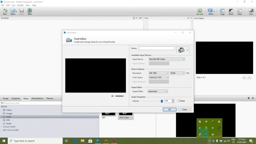This screenshot has width=256, height=144.
Task: Select Feeds in the media tree
Action: tap(50, 116)
